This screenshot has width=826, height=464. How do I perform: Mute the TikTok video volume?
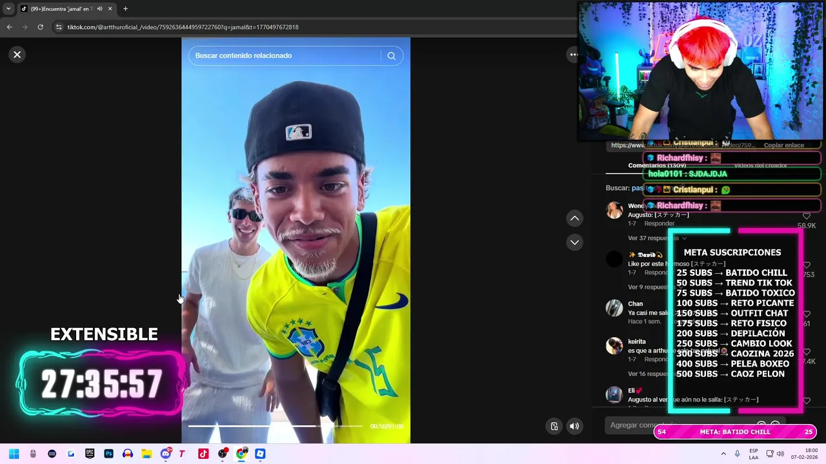(574, 426)
